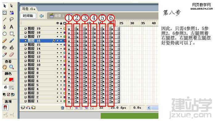Open the fill color swatch dropdown

point(11,87)
